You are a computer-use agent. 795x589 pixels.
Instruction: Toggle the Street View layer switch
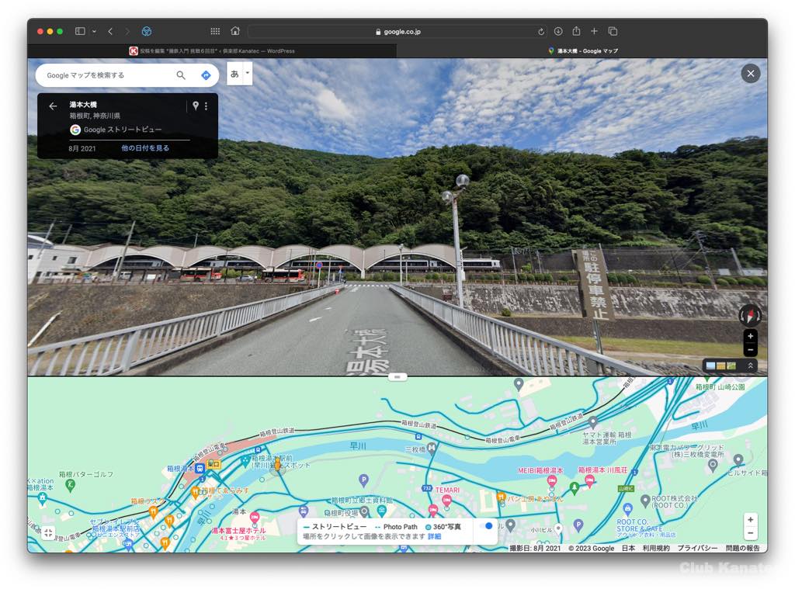click(487, 526)
